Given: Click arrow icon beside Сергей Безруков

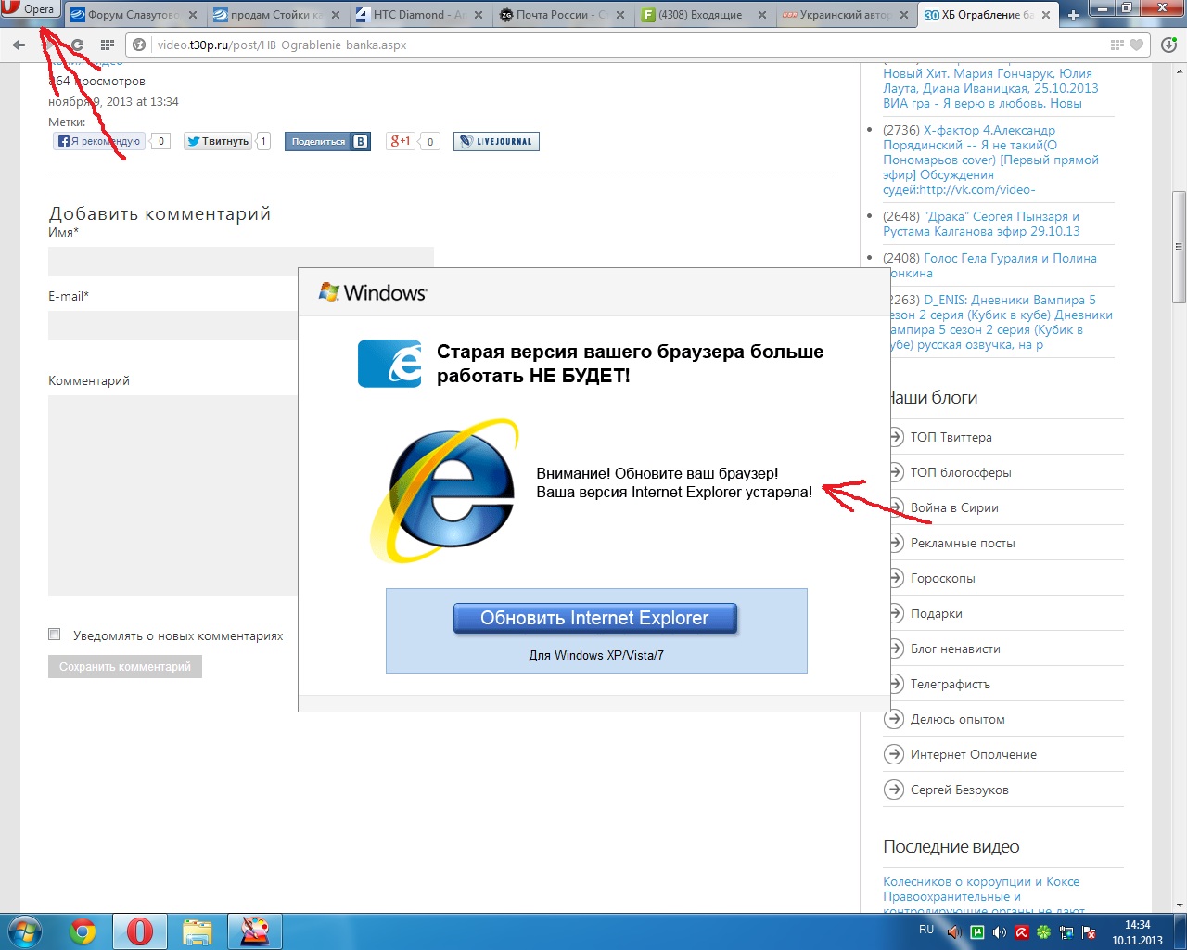Looking at the screenshot, I should click(x=894, y=790).
